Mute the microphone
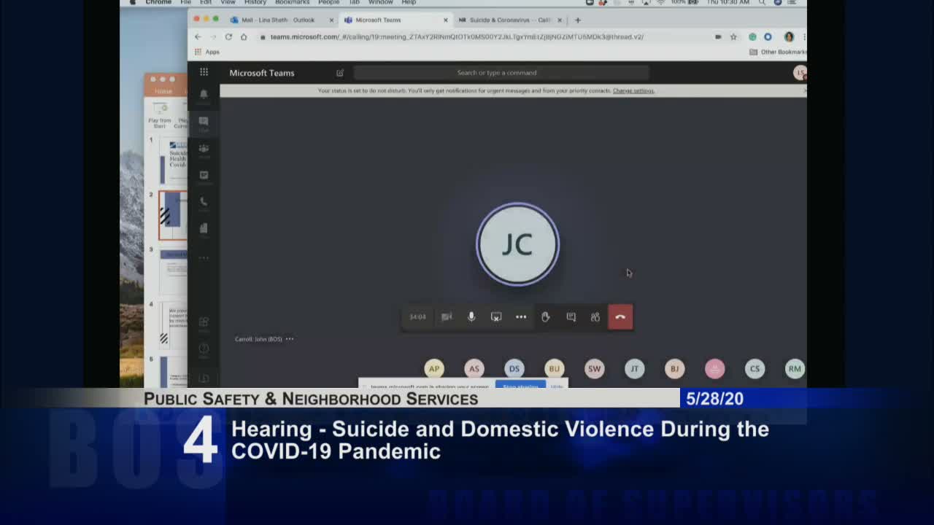The image size is (934, 525). coord(471,317)
